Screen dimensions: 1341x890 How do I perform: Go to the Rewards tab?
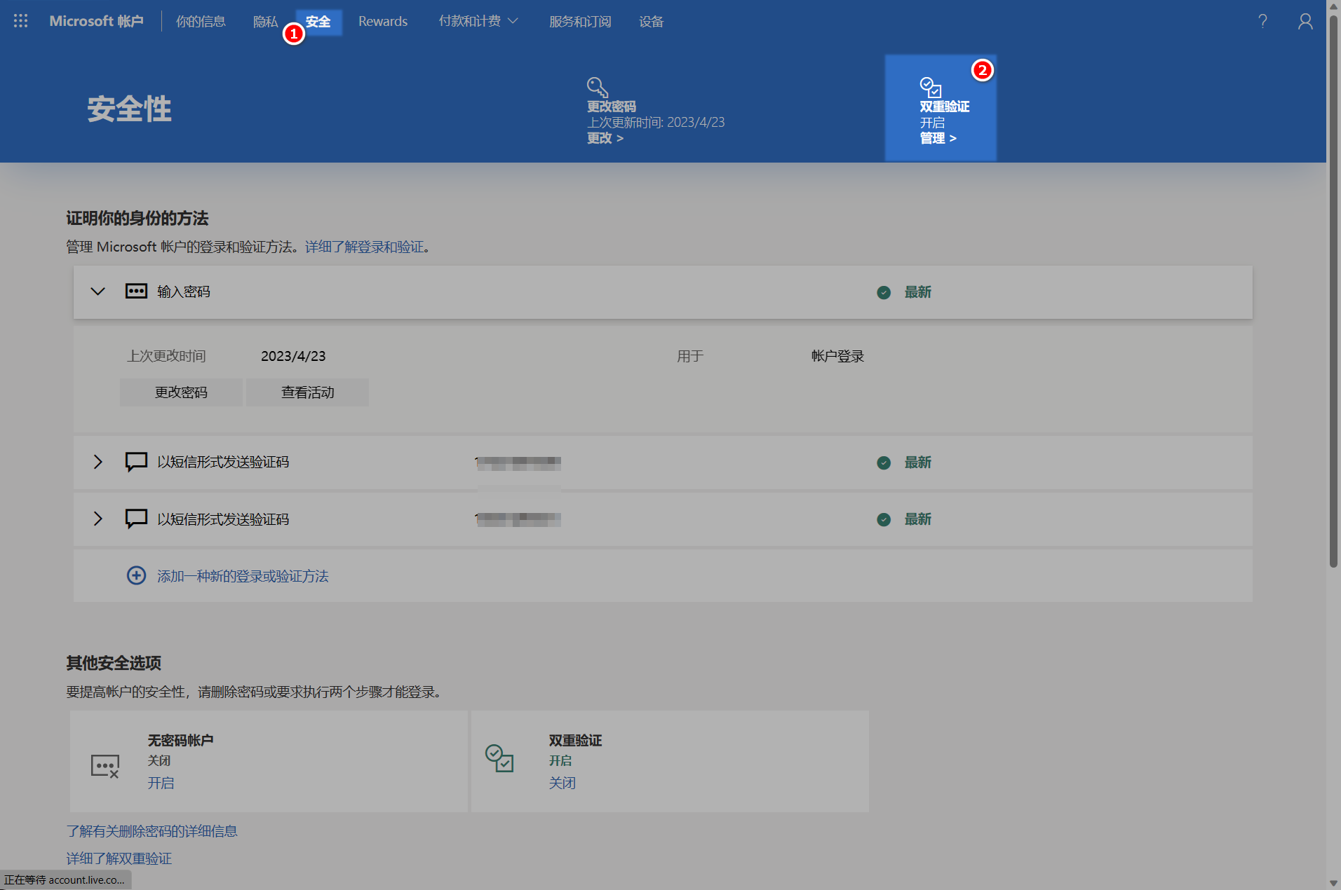tap(382, 22)
